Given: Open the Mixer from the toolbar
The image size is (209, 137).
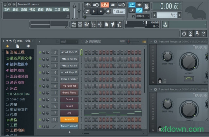Looking at the screenshot, I should (100, 25).
